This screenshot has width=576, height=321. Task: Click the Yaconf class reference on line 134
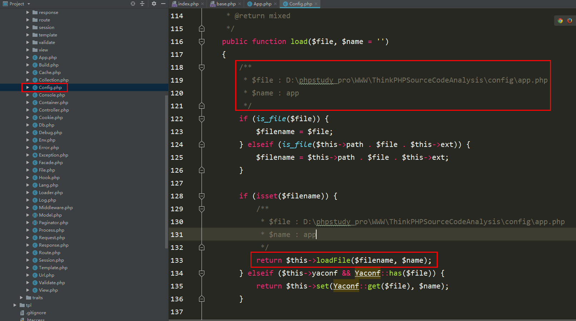coord(367,273)
